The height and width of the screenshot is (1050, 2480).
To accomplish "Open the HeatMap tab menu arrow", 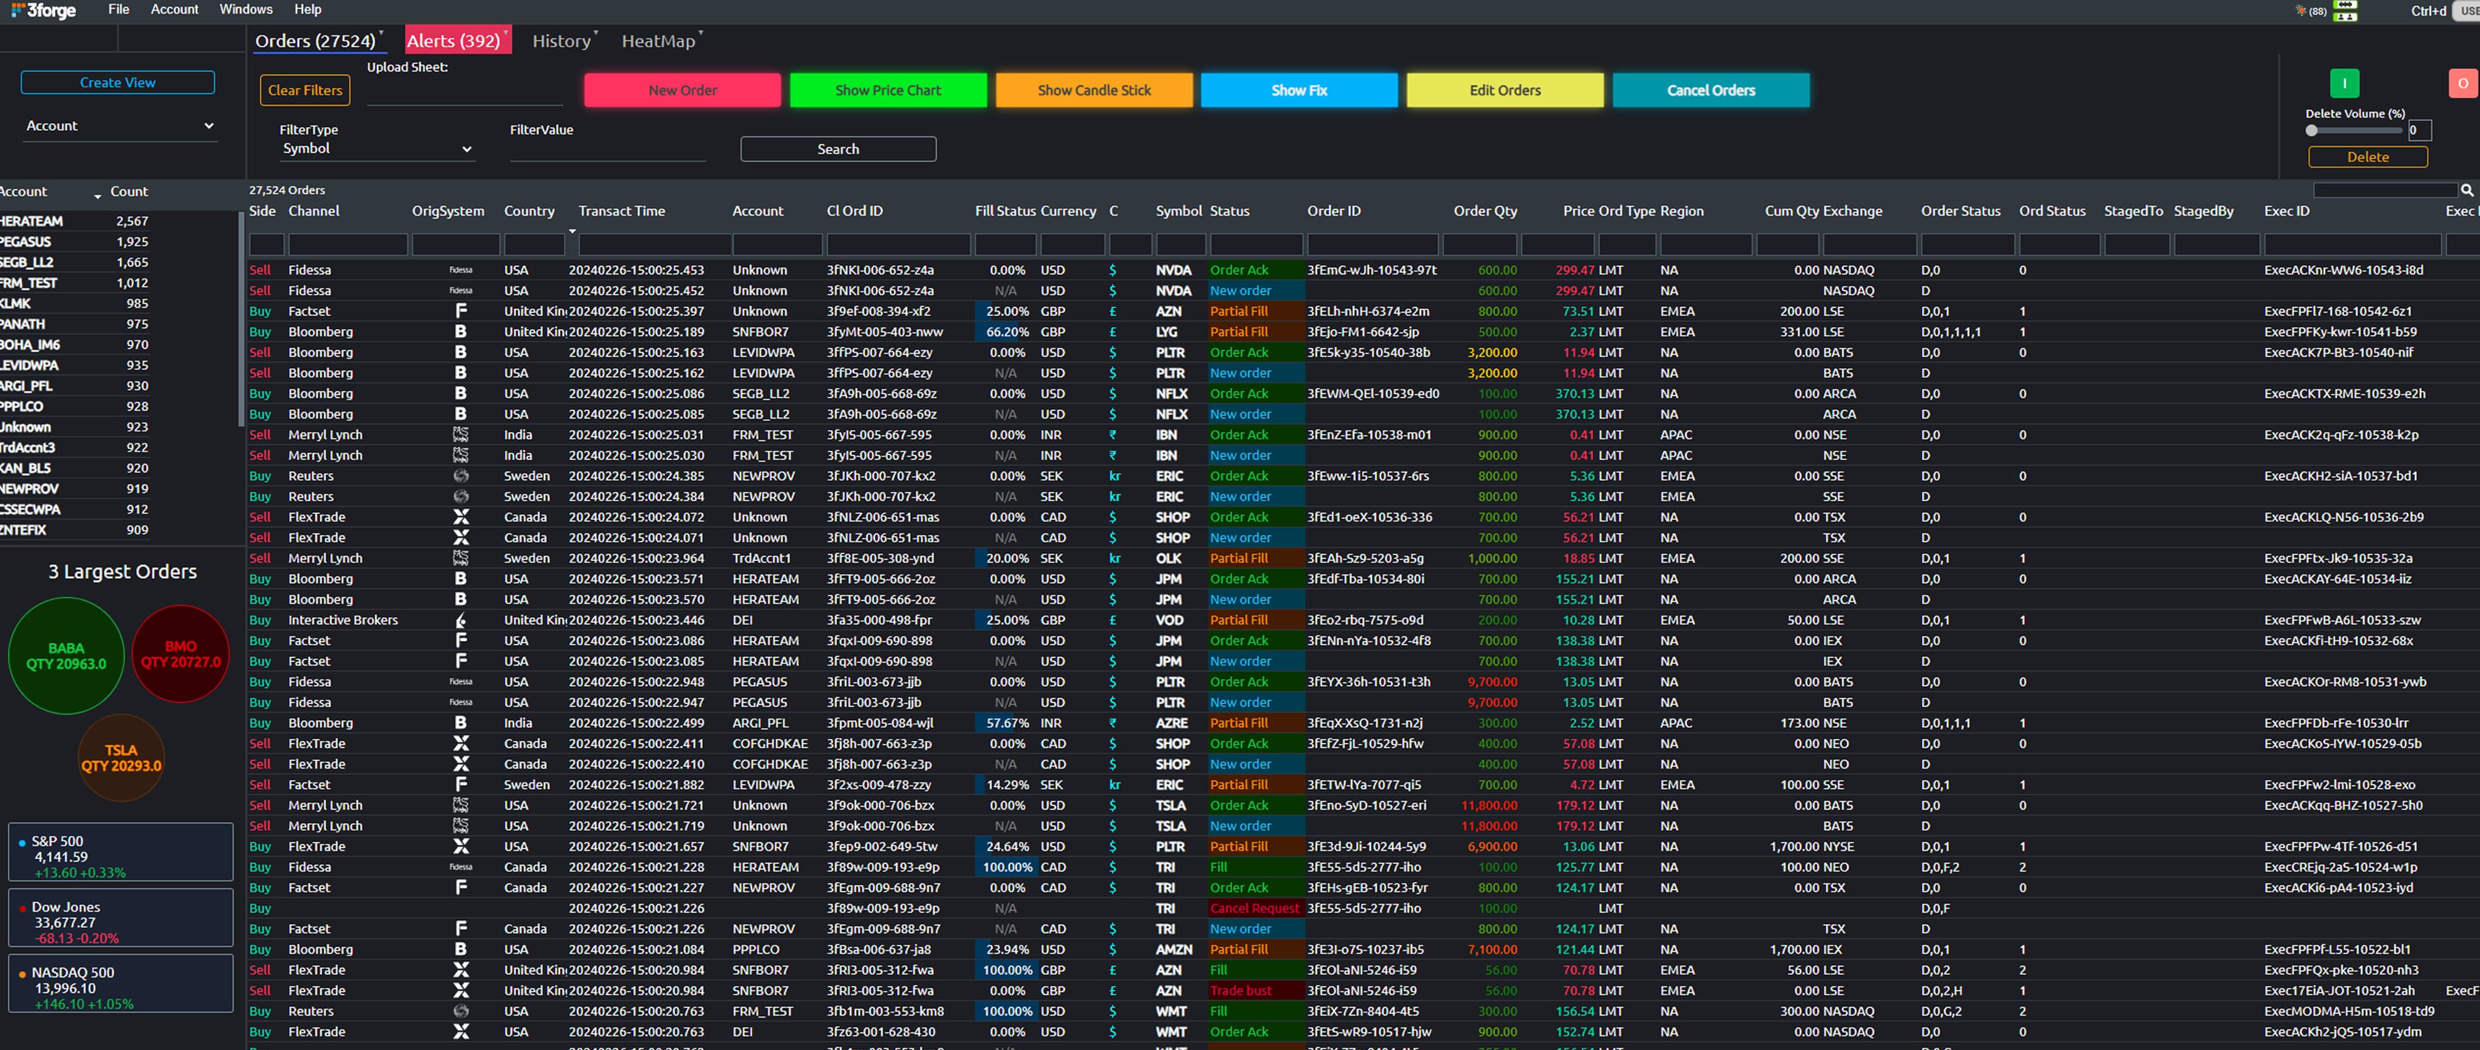I will 701,33.
